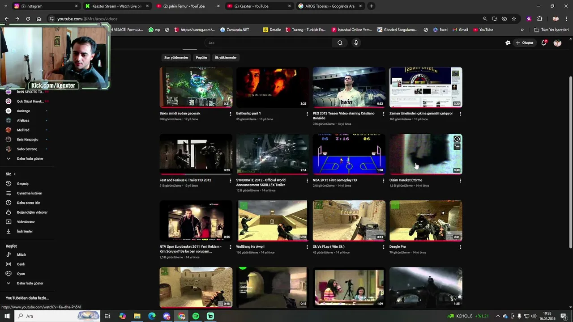Screen dimensions: 573x322
Task: Open options for WallBang Hs Awp video
Action: tap(307, 247)
